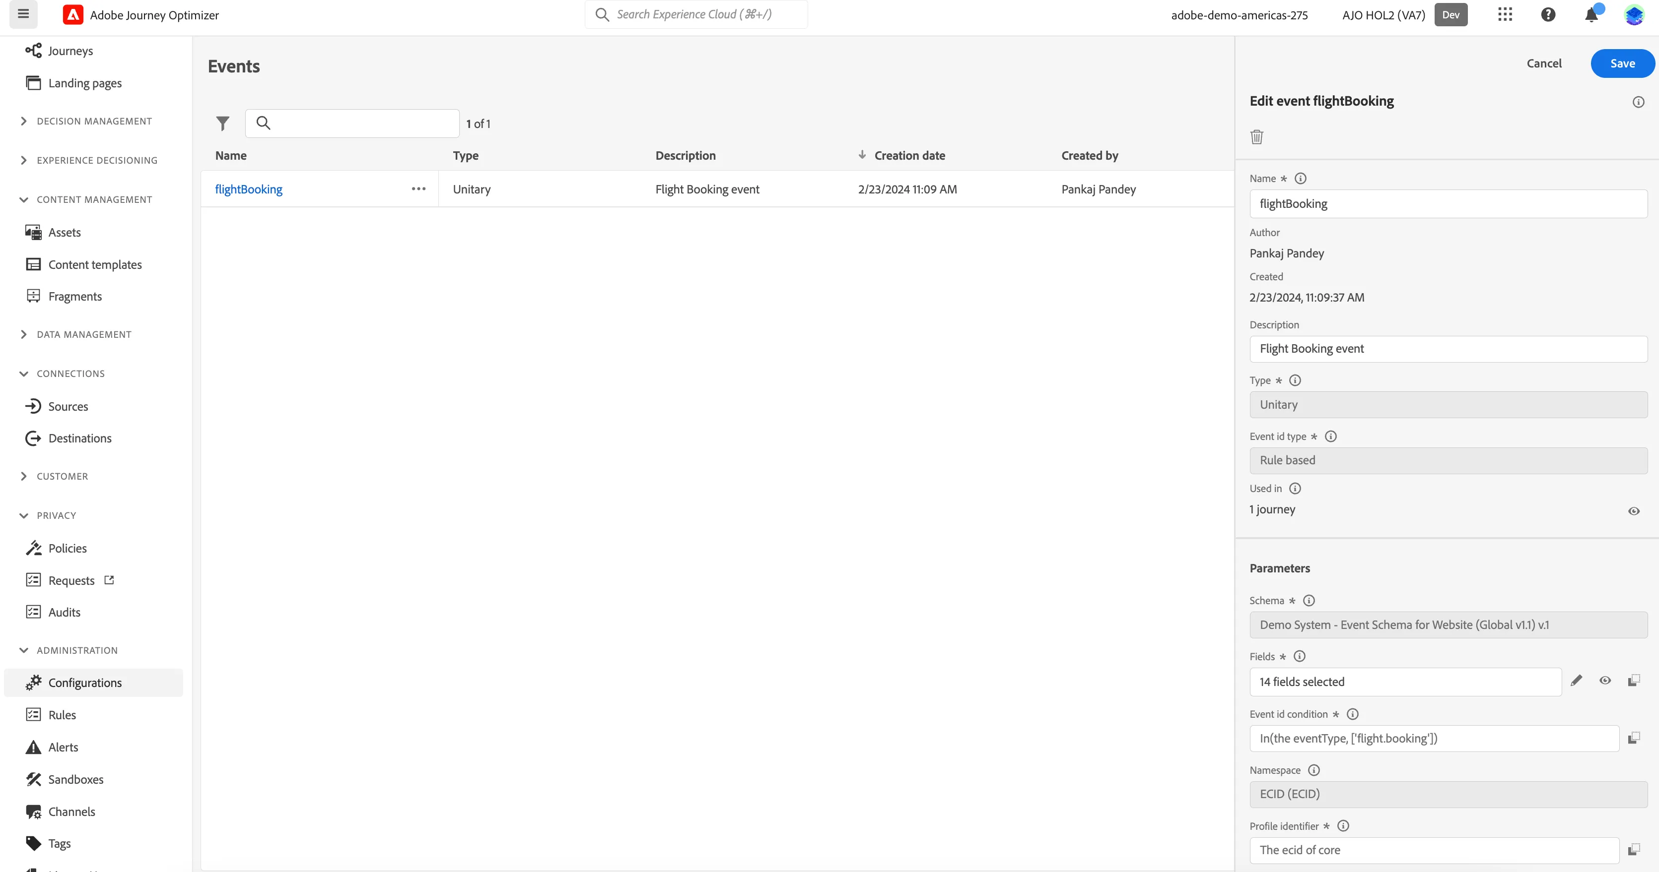Image resolution: width=1659 pixels, height=872 pixels.
Task: Copy the Profile identifier value
Action: [1634, 850]
